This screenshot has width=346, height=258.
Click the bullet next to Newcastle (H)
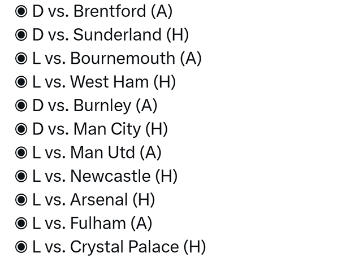tap(23, 177)
